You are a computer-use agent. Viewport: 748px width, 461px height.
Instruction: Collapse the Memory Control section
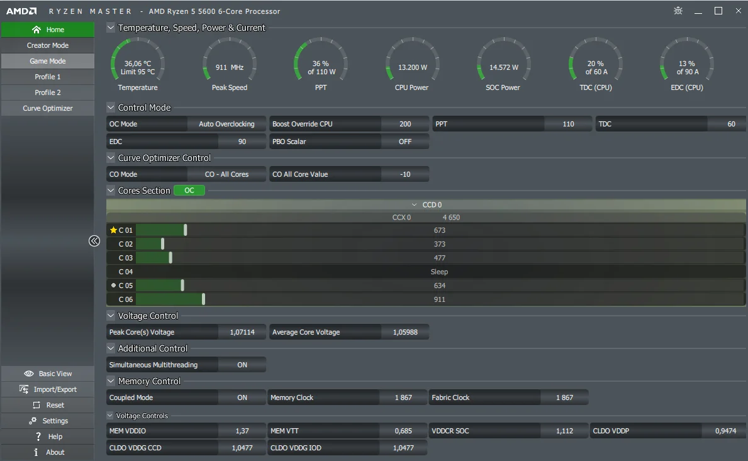click(111, 381)
